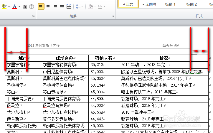
Task: Click cell 81,000
Action: [104, 72]
